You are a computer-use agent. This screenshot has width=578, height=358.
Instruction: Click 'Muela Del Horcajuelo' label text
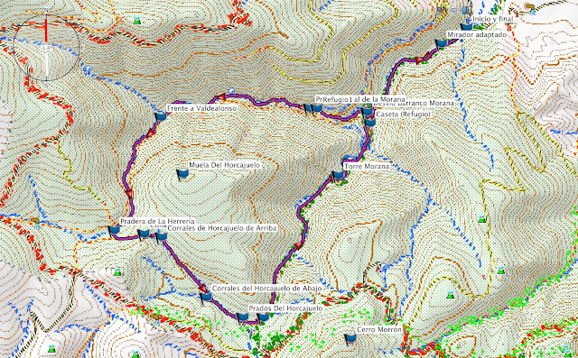224,165
